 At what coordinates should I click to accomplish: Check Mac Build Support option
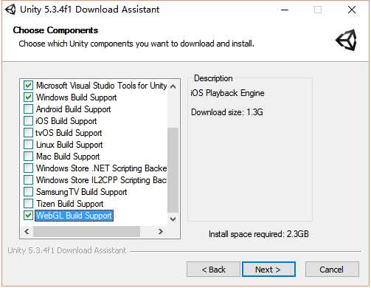[28, 157]
